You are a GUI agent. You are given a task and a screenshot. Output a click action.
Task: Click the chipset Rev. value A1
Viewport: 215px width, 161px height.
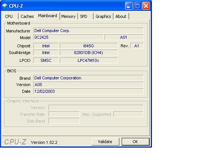(x=137, y=46)
